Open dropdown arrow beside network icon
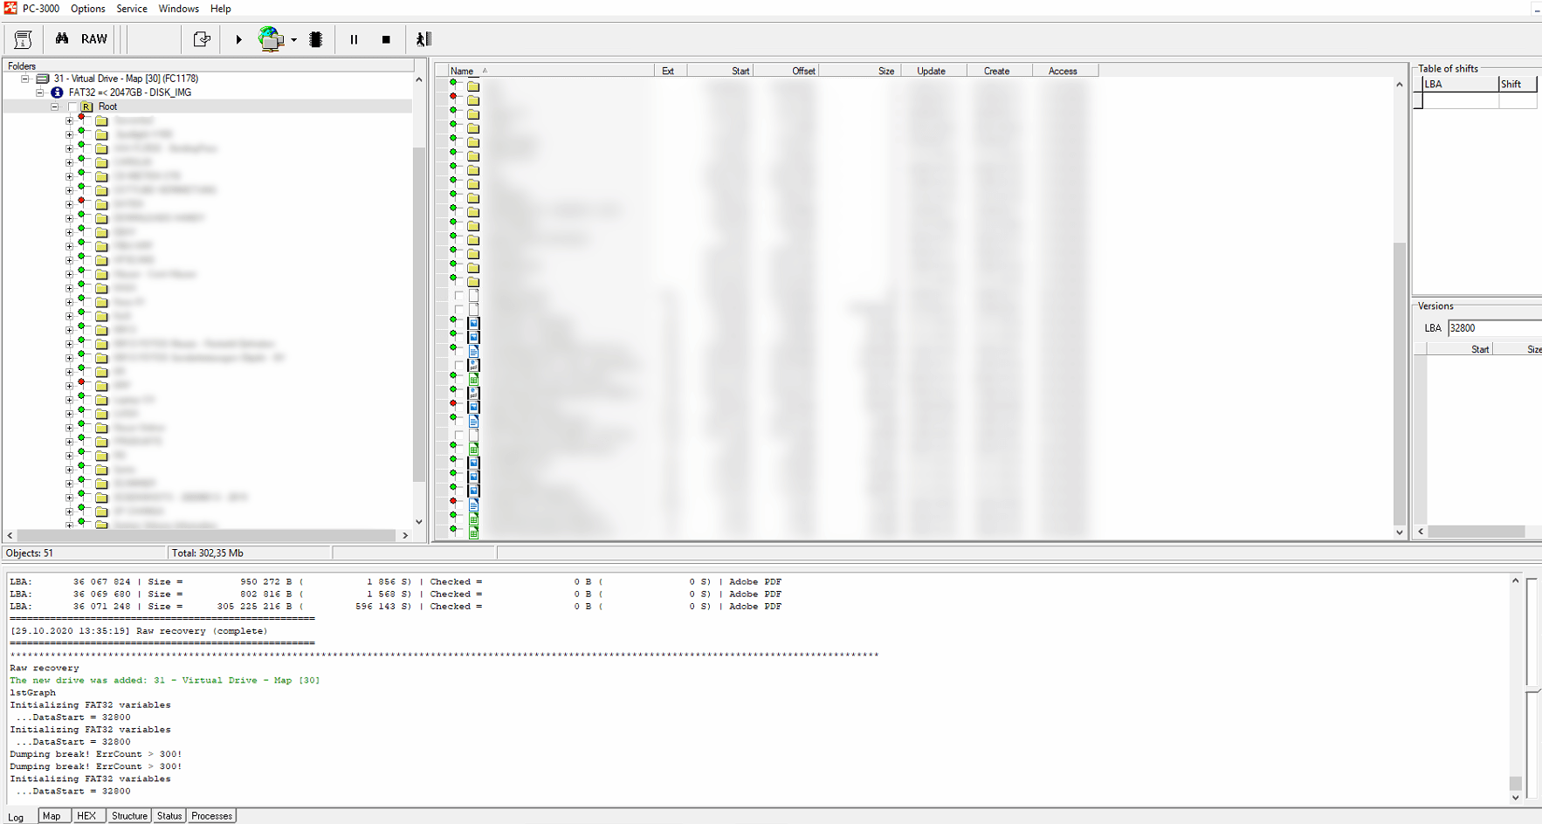Screen dimensions: 1542x824 (294, 40)
